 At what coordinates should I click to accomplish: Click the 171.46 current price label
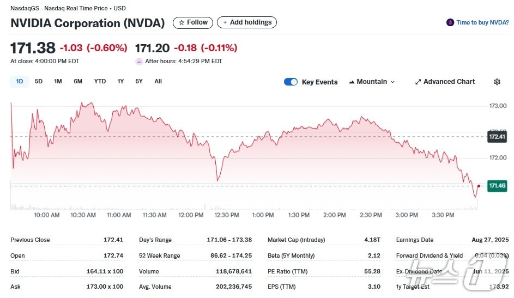(497, 186)
